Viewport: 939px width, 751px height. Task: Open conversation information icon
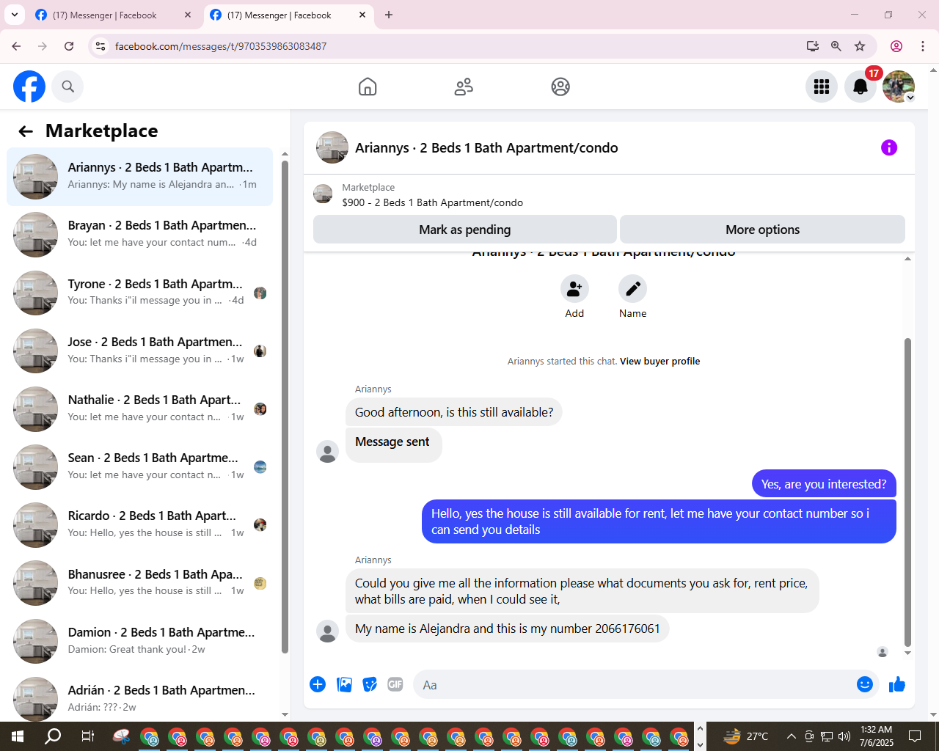[889, 147]
